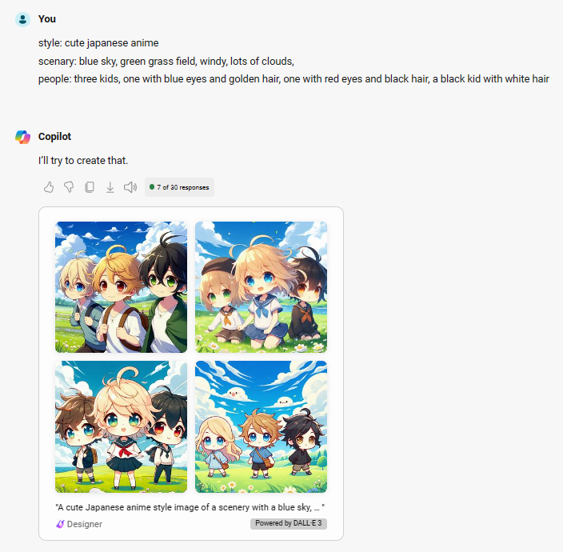This screenshot has width=563, height=552.
Task: Click the image prompt caption text
Action: coord(190,507)
